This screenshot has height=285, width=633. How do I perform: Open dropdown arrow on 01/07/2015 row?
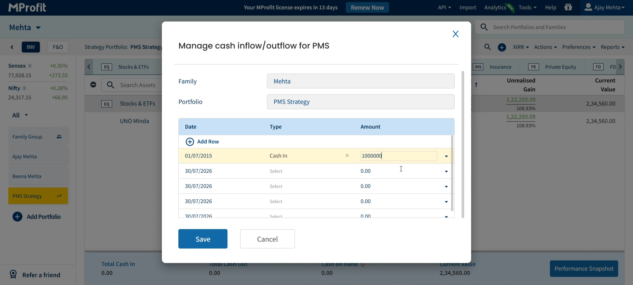point(446,156)
